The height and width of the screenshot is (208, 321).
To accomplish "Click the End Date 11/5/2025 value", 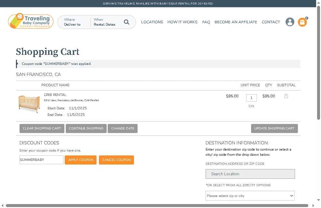I will (x=76, y=115).
